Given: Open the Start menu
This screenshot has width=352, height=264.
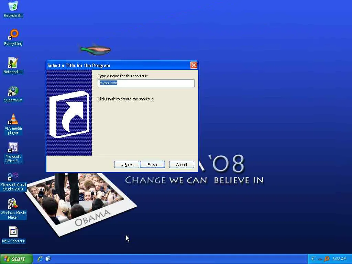Looking at the screenshot, I should click(16, 259).
